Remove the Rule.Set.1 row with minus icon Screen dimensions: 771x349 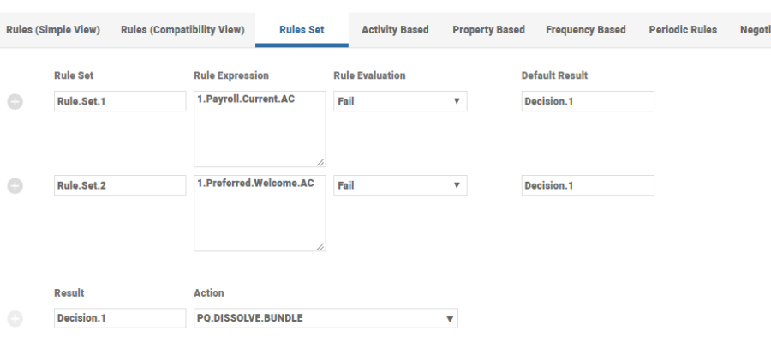tap(15, 101)
